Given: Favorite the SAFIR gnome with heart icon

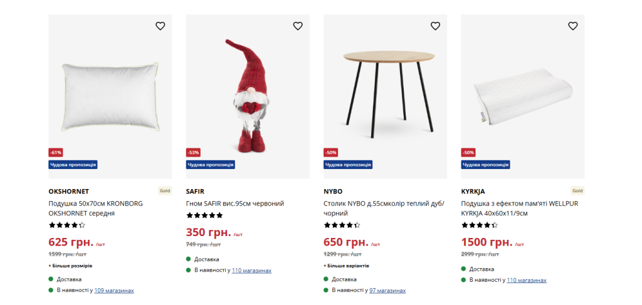Looking at the screenshot, I should [298, 26].
